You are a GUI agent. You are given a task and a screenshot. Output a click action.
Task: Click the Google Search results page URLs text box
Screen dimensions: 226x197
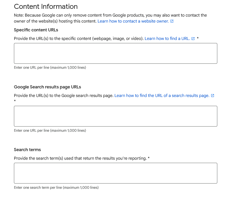[x=115, y=116]
